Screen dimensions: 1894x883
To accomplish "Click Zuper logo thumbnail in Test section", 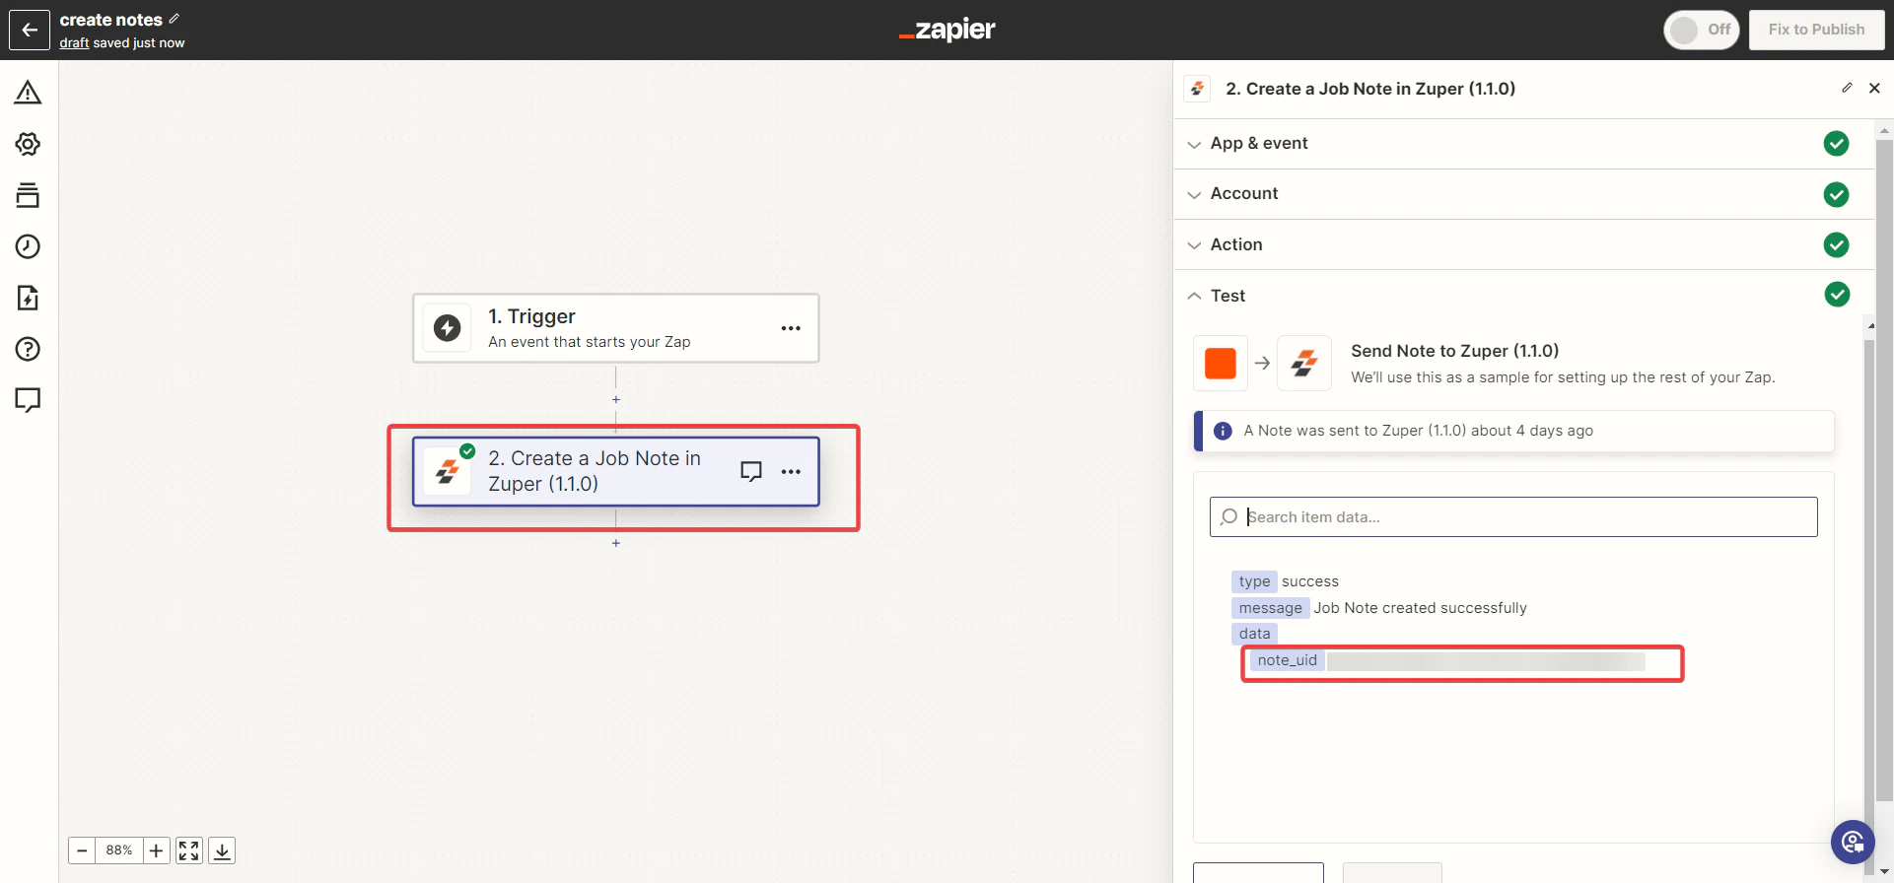I will pyautogui.click(x=1304, y=364).
